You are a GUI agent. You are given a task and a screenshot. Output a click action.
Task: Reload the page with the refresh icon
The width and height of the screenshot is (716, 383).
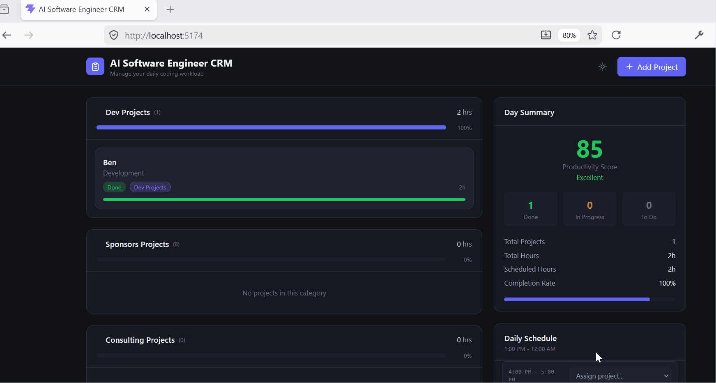pyautogui.click(x=616, y=35)
